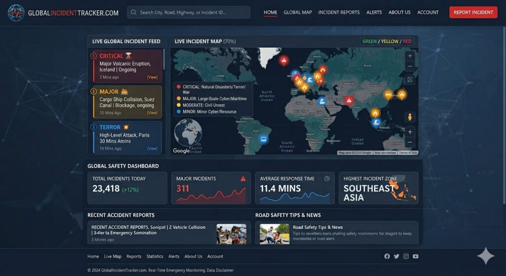Click the Google logo on the map
Screen dimensions: 506x276
(181, 151)
